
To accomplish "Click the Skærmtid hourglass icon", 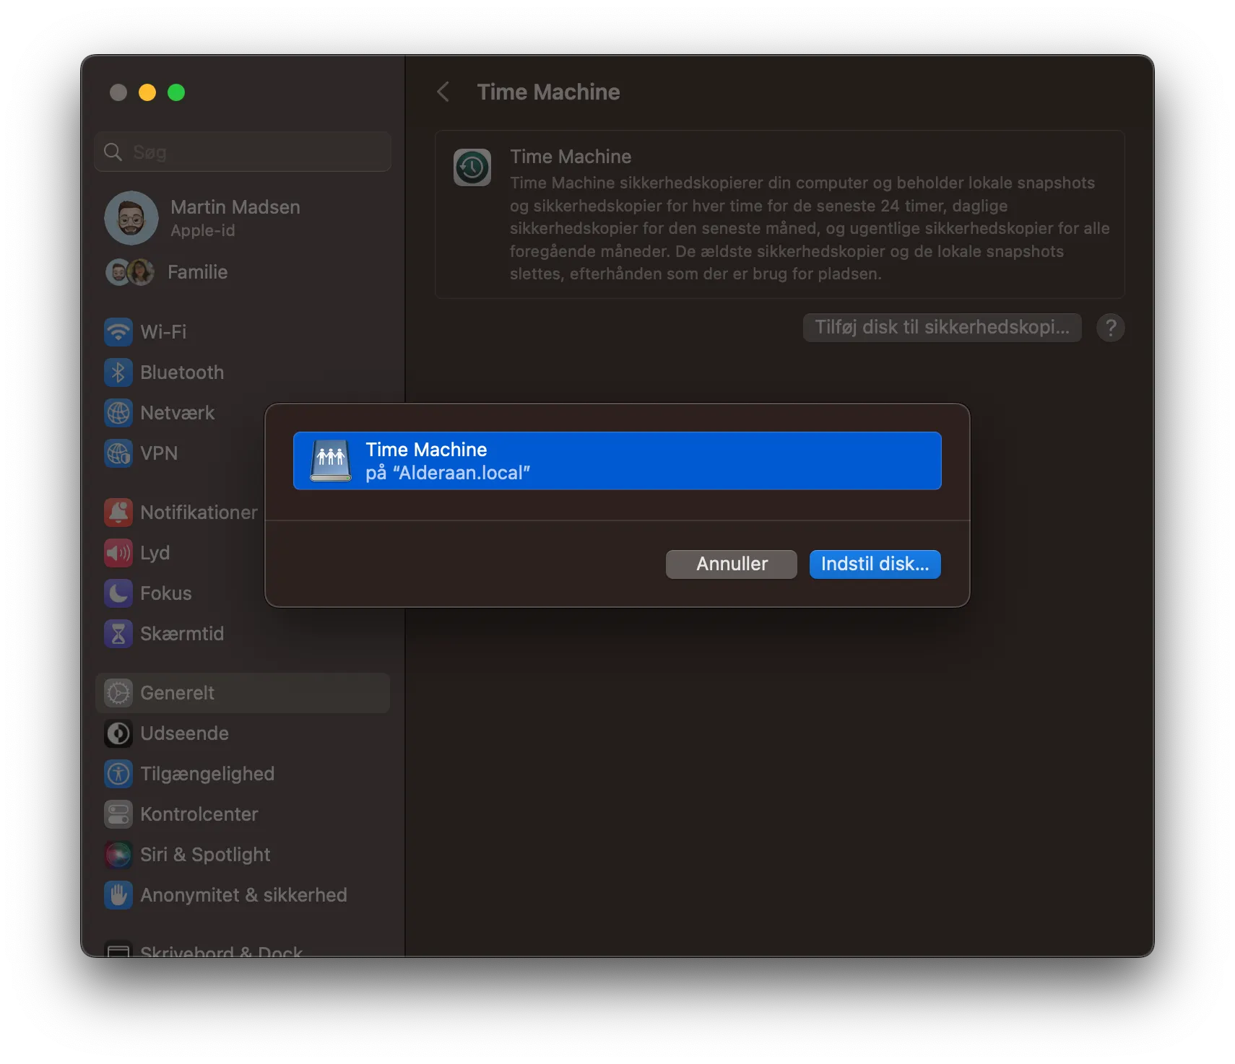I will coord(118,634).
